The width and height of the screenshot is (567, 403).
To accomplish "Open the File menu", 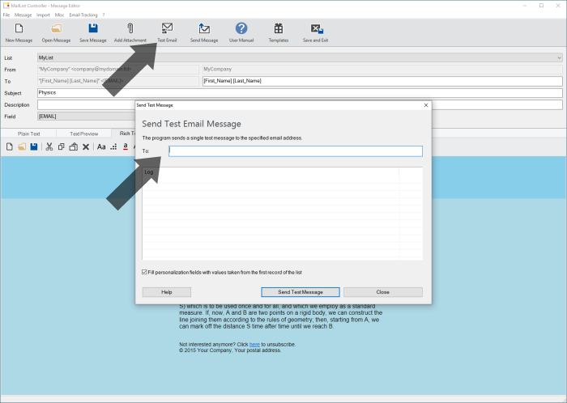I will (6, 15).
